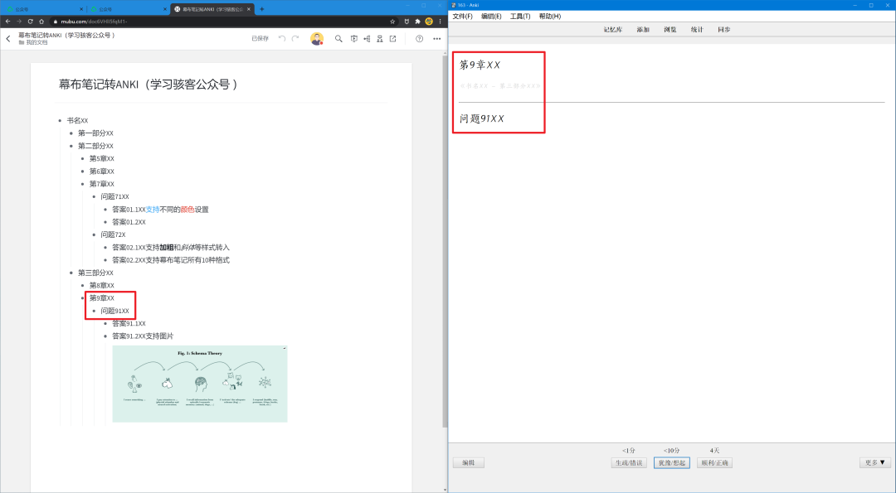Click the 第三部分XX outline item

click(95, 273)
